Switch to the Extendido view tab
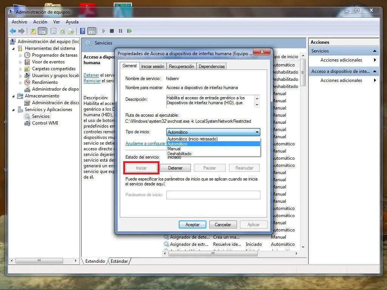 click(95, 261)
